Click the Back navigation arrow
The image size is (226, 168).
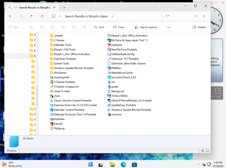10,16
